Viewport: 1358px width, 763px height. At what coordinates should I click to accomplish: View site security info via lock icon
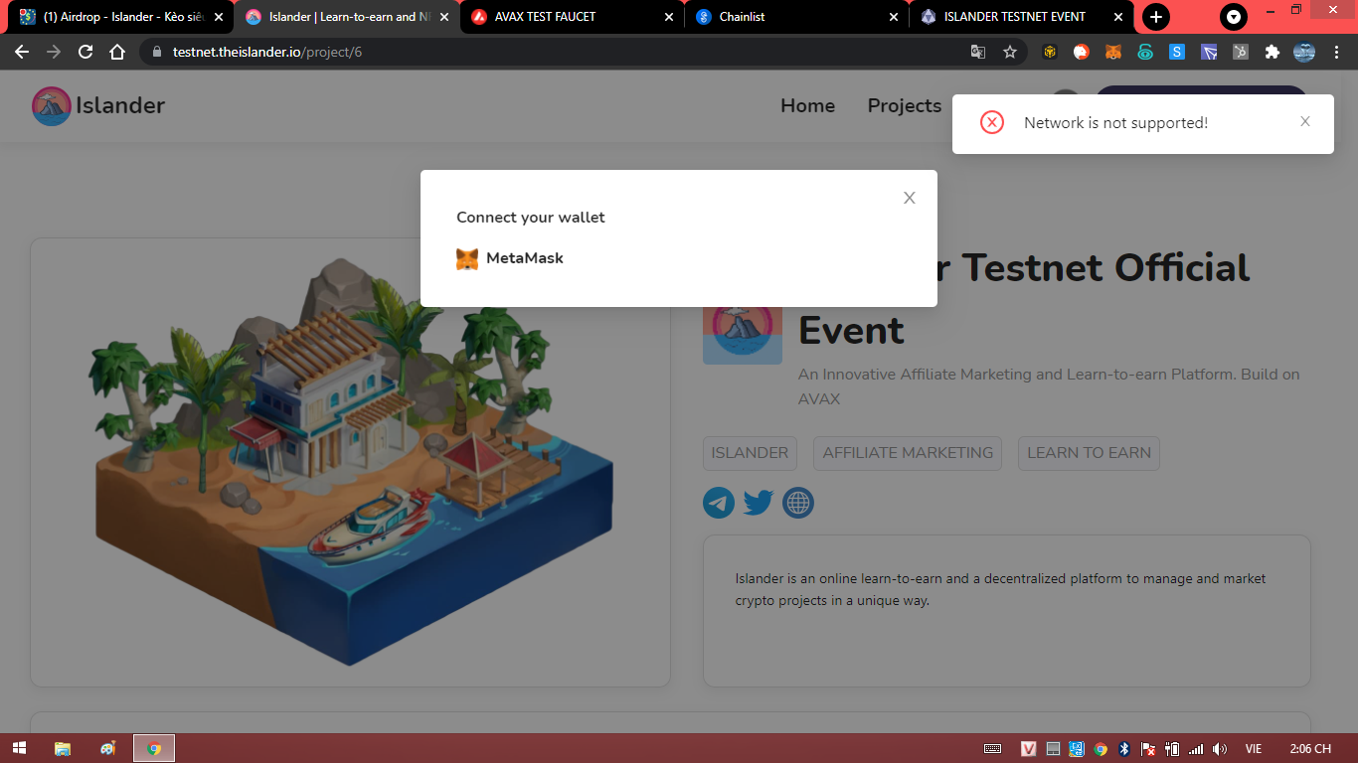[157, 52]
